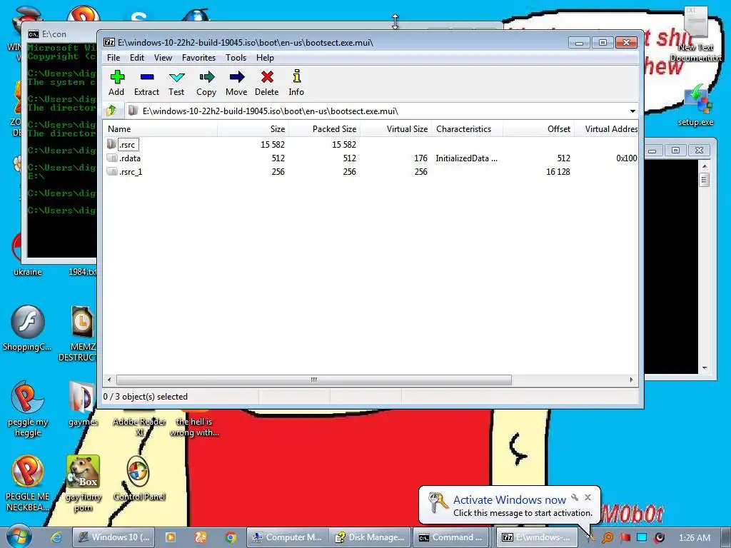731x548 pixels.
Task: Open the ShoppingC... desktop icon
Action: (28, 328)
